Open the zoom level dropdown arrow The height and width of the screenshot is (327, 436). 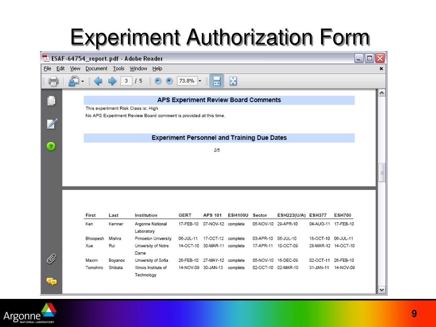click(x=200, y=81)
